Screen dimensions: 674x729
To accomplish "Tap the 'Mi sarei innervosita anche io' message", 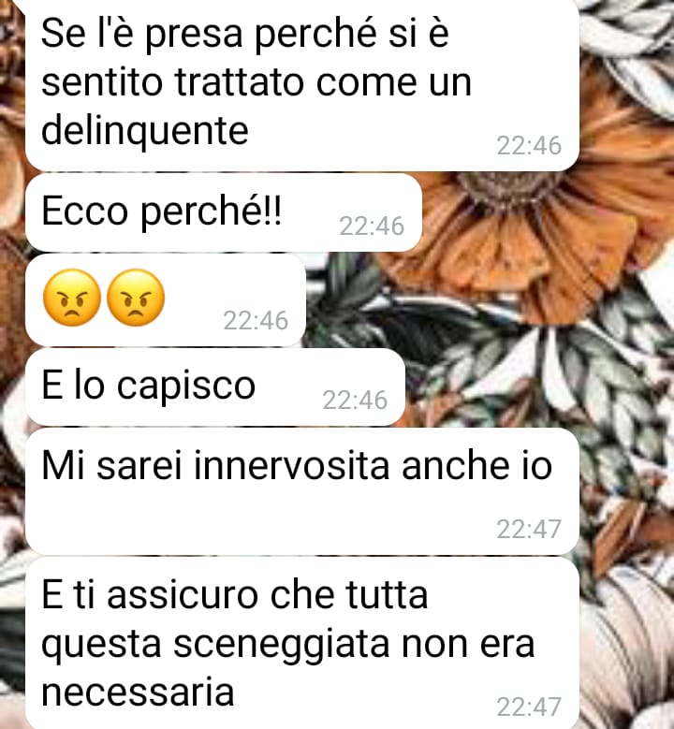I will tap(302, 491).
